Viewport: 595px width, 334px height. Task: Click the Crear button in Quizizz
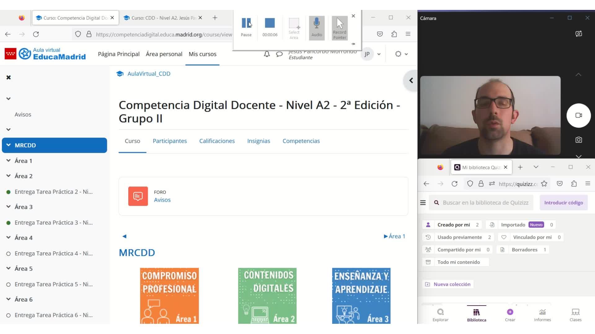(x=510, y=315)
